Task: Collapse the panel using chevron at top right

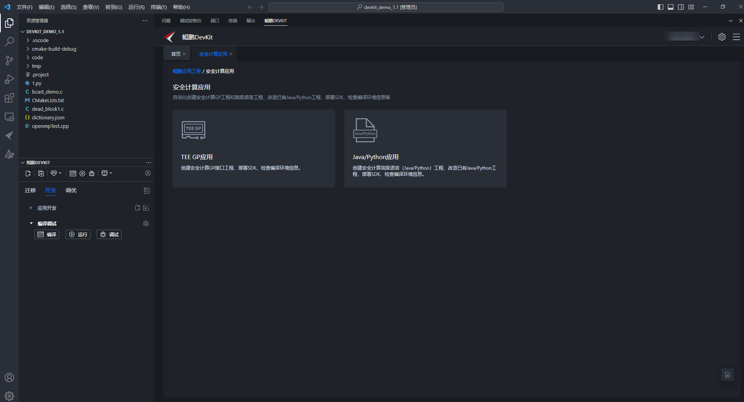Action: click(731, 21)
